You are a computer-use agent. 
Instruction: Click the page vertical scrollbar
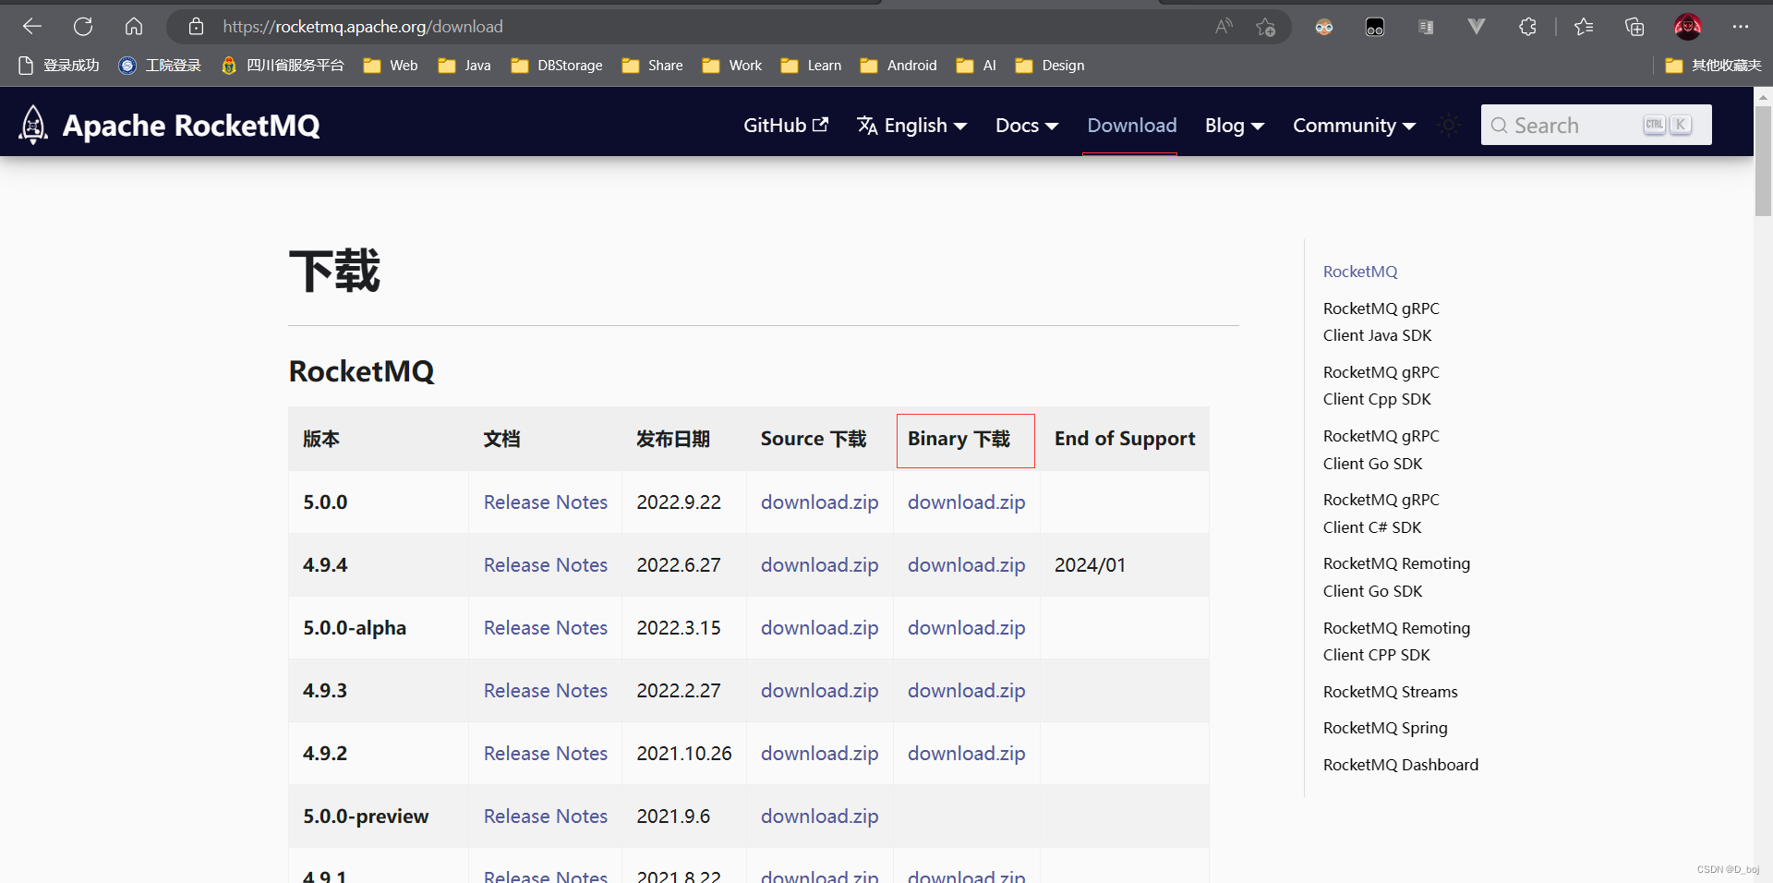click(x=1763, y=162)
